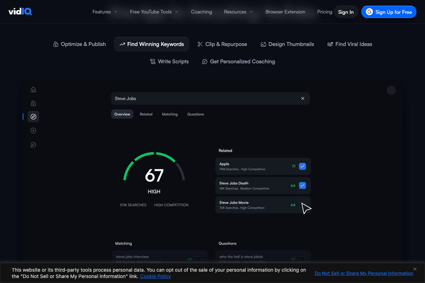Click the video folder sidebar icon

click(33, 104)
